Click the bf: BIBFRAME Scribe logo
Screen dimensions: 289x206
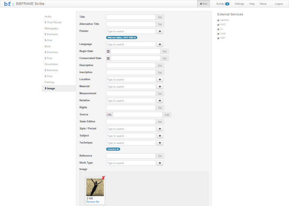click(24, 4)
